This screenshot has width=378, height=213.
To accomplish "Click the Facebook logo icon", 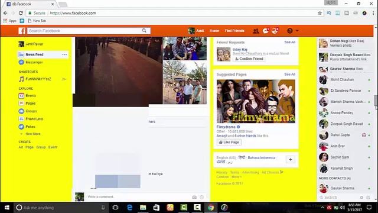I will pyautogui.click(x=22, y=31).
